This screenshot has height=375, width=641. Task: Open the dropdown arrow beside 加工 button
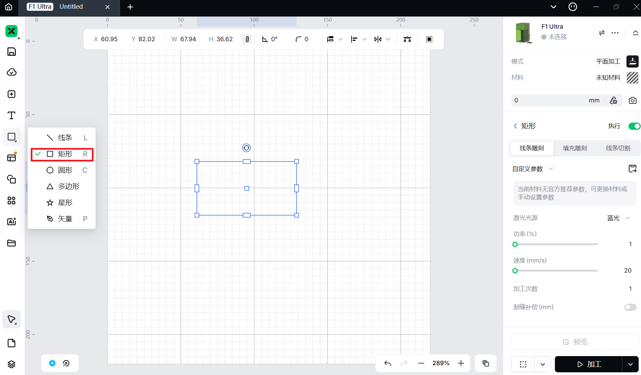click(x=630, y=364)
